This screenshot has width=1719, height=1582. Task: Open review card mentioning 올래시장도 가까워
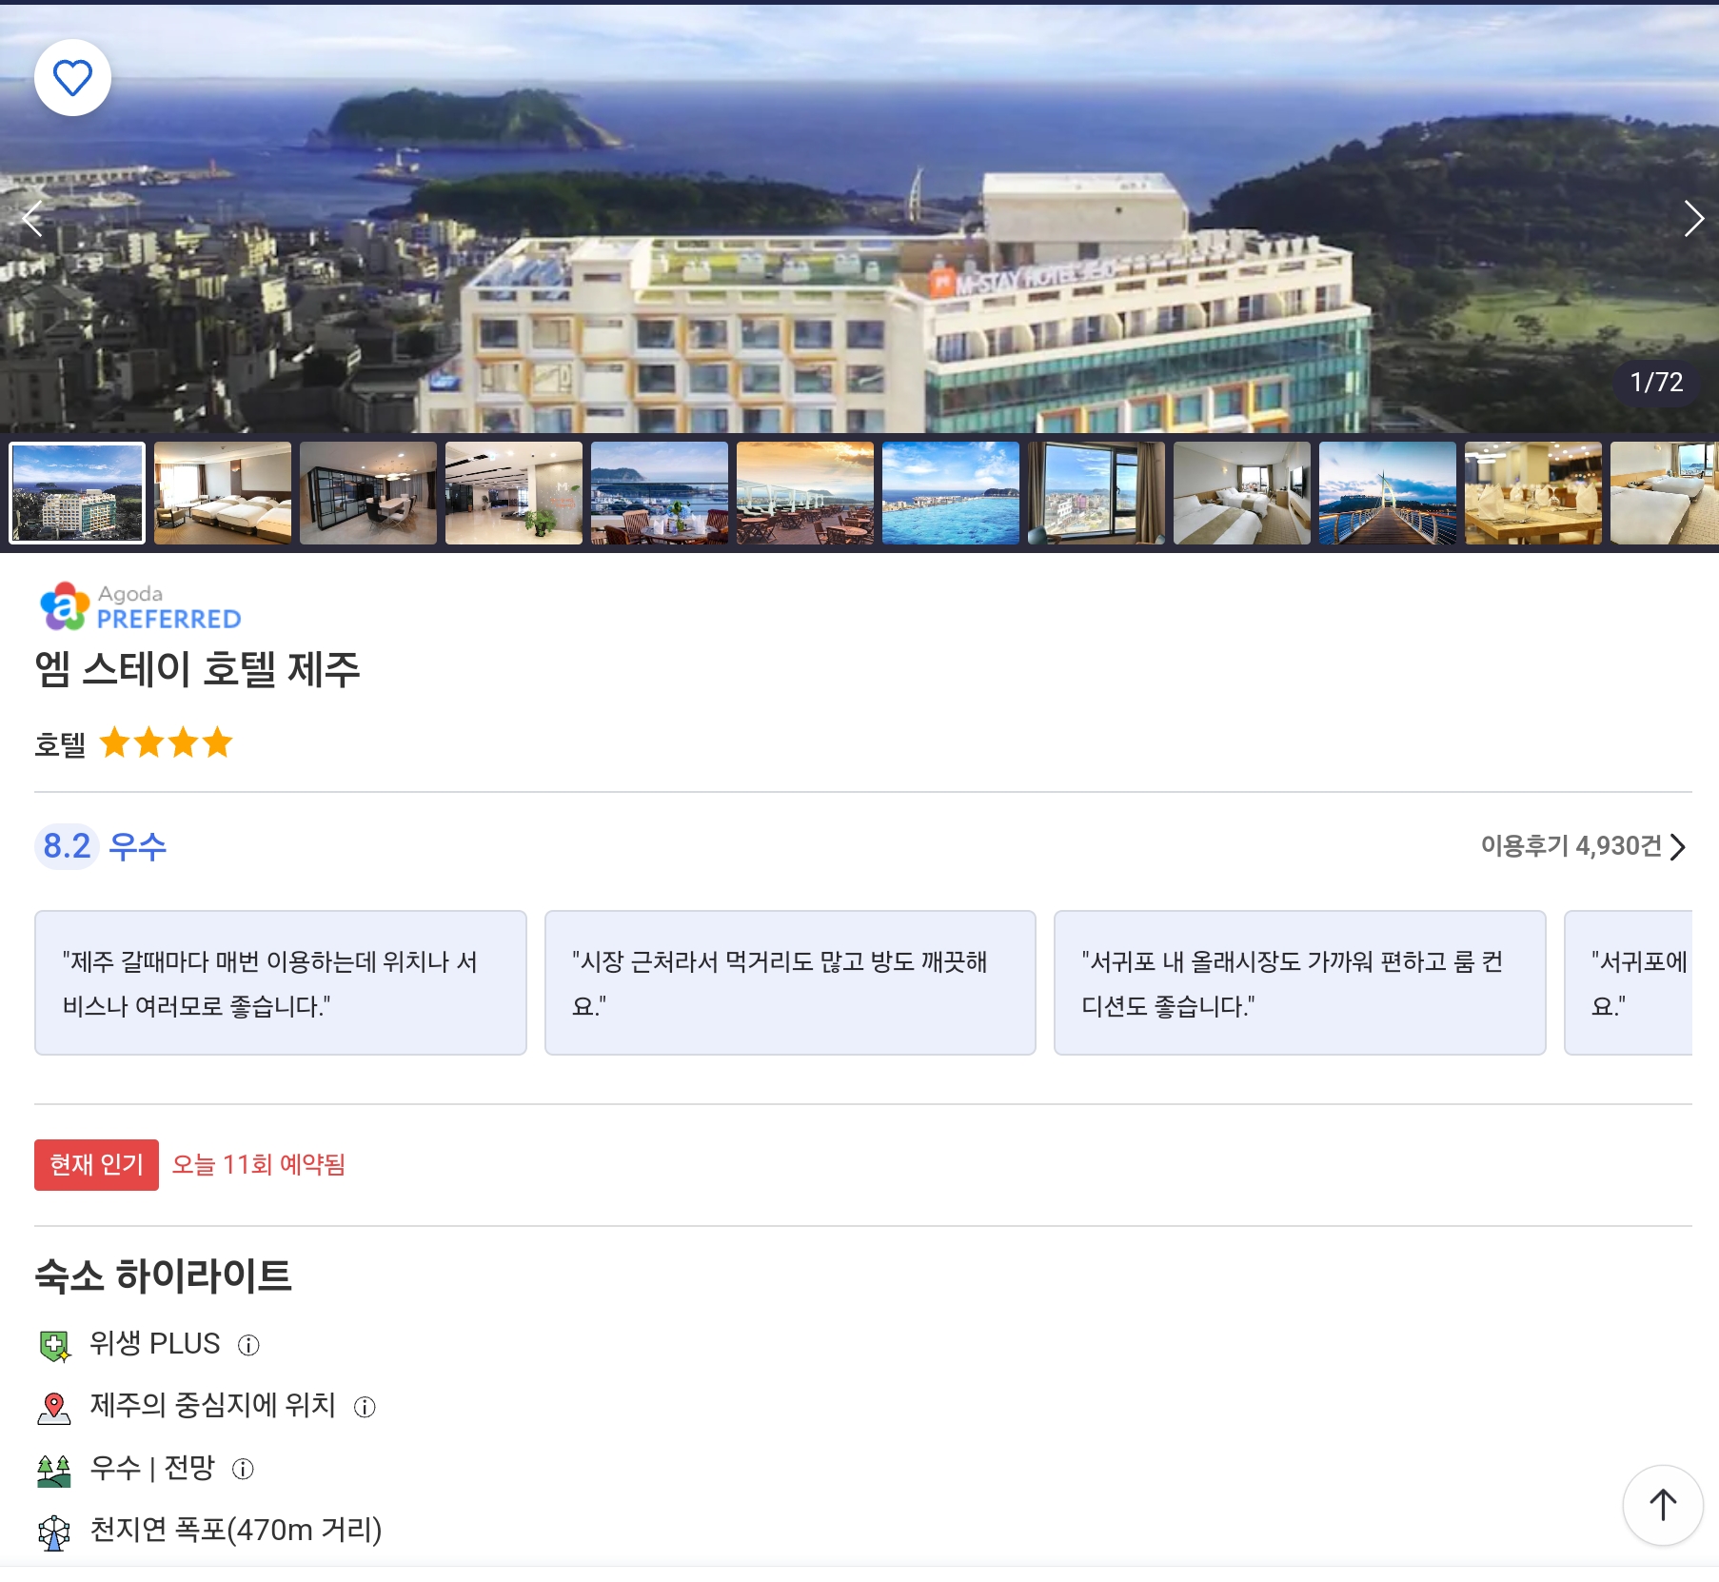(x=1299, y=982)
